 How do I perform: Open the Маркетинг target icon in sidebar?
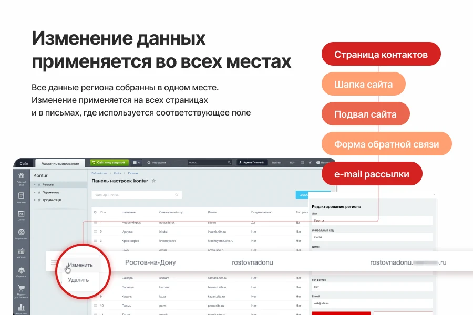(21, 232)
